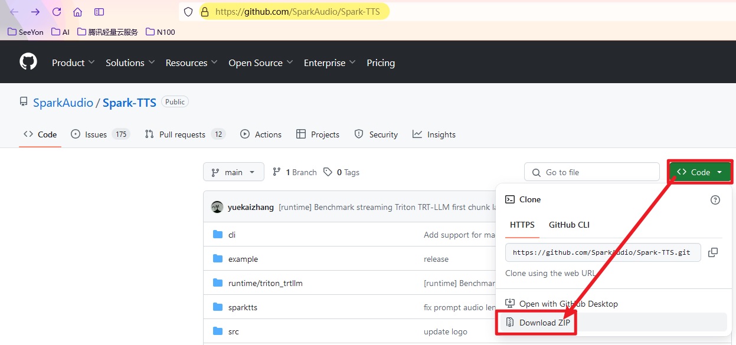This screenshot has height=345, width=736.
Task: Open the SeeYon bookmarks folder
Action: point(25,32)
